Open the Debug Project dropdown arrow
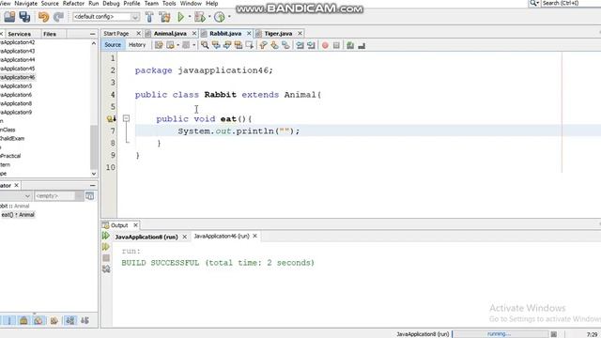The image size is (601, 338). pos(209,17)
